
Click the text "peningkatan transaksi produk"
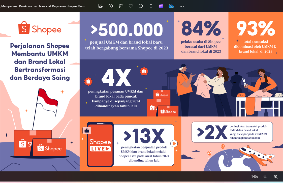point(248,126)
